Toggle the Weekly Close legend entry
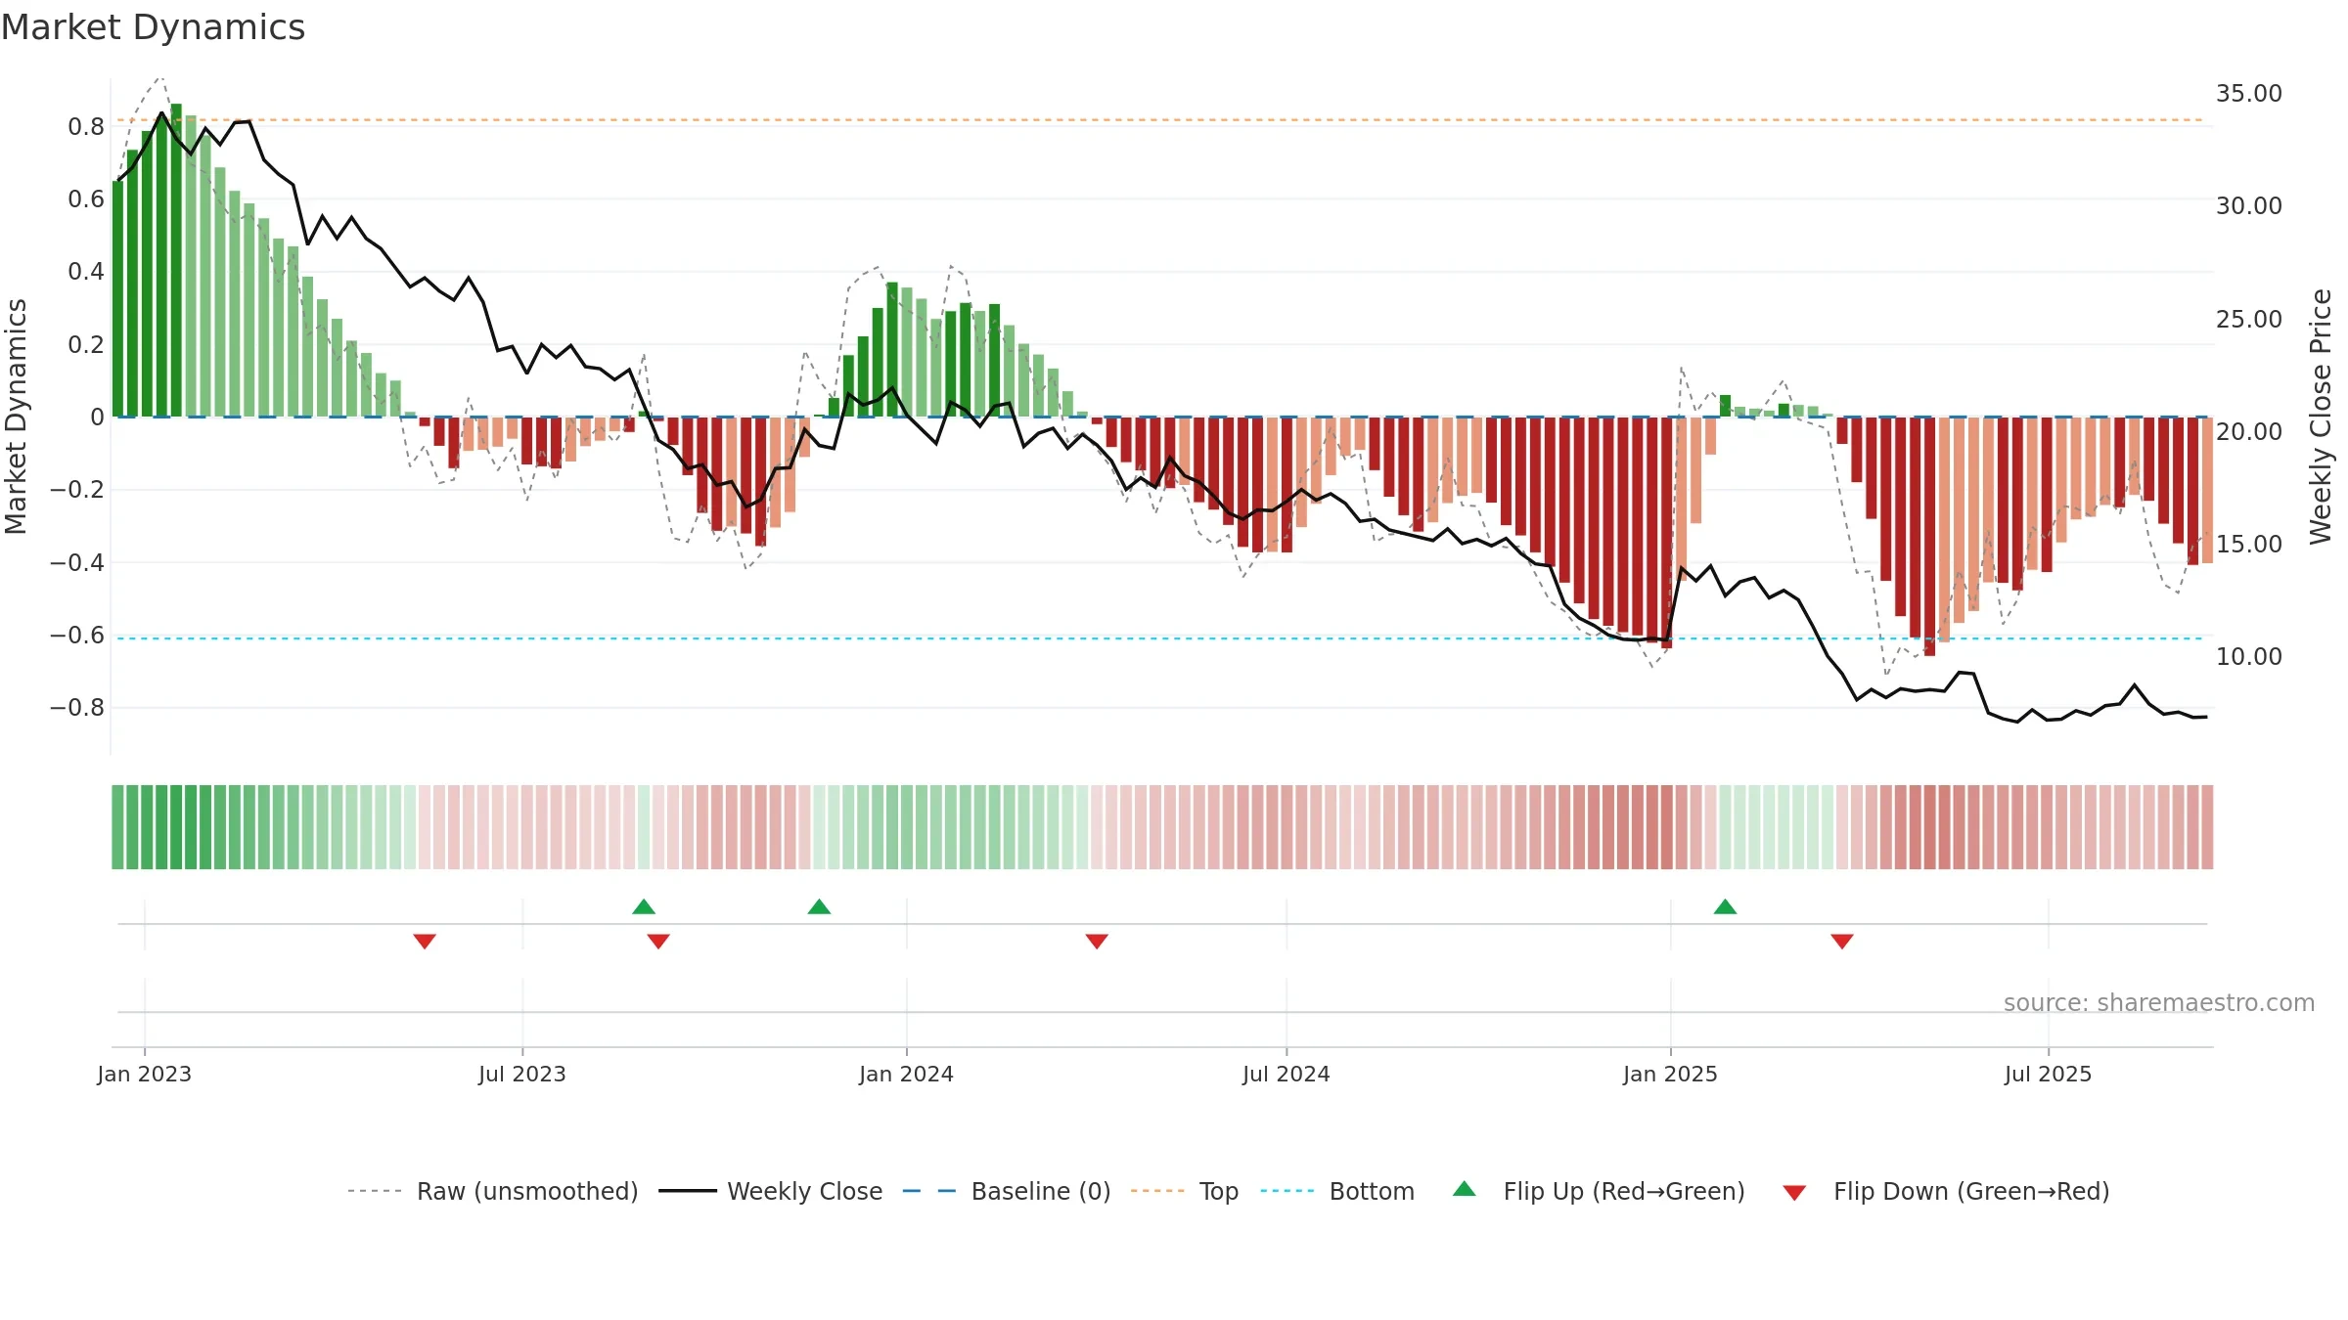This screenshot has width=2348, height=1320. pos(771,1191)
